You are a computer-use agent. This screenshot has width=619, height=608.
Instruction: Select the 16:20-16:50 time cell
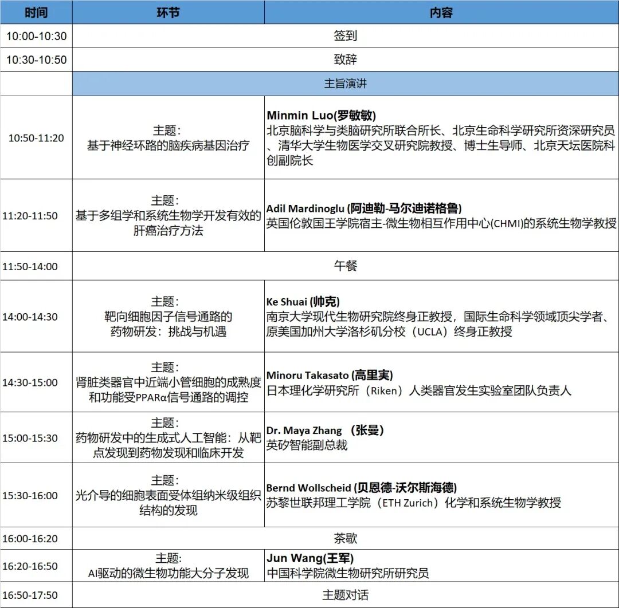pos(36,566)
